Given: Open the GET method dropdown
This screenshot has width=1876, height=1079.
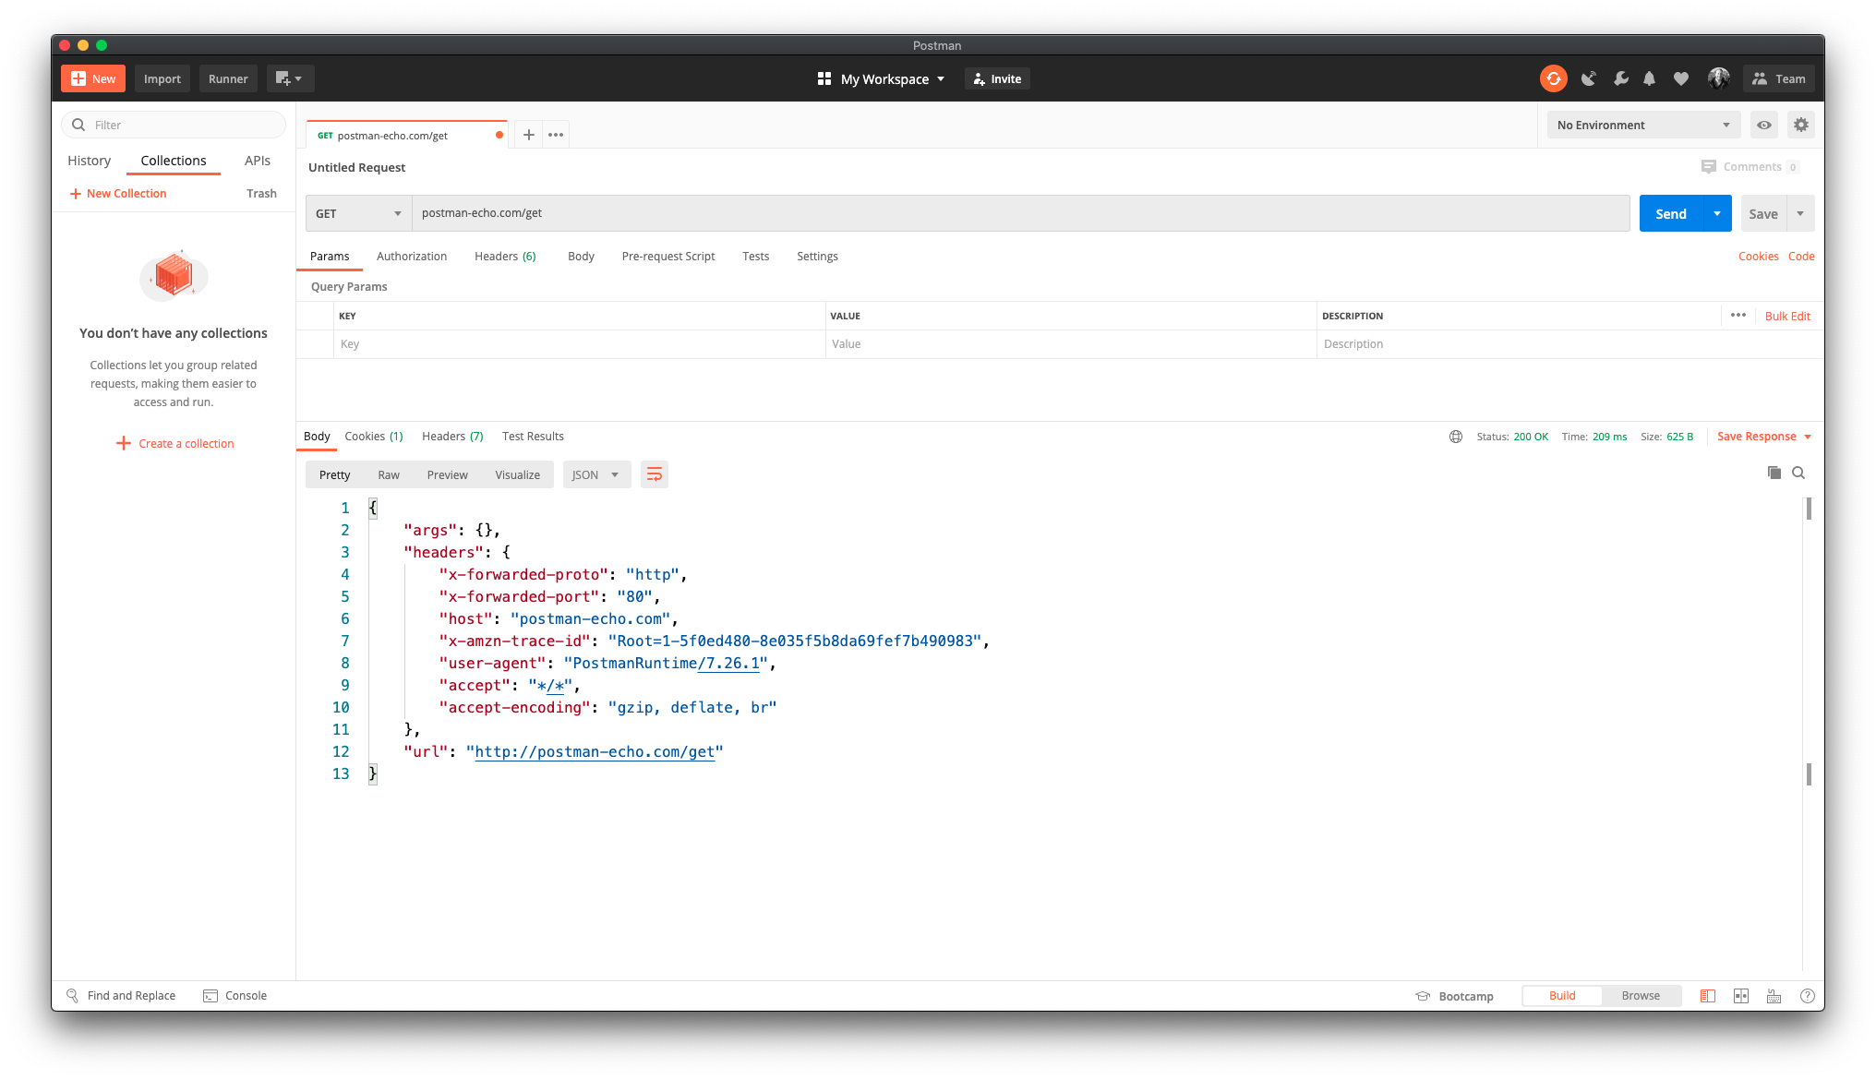Looking at the screenshot, I should 358,213.
